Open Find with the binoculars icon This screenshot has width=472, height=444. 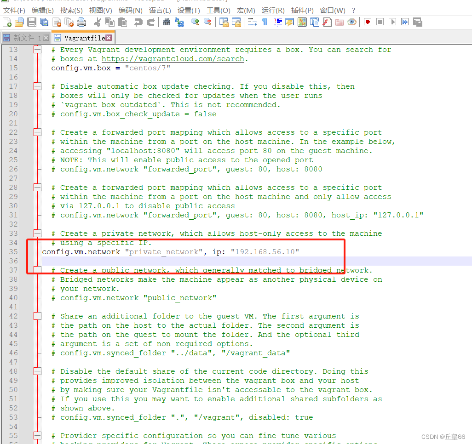pos(167,22)
